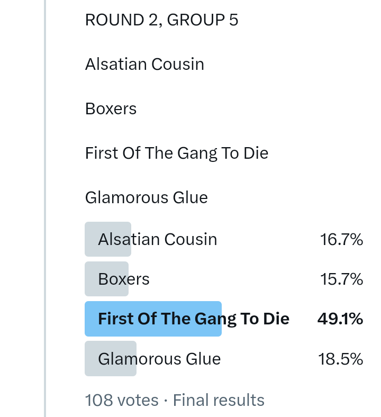Viewport: 381px width, 417px height.
Task: Click the gray bar start of Boxers result
Action: (x=90, y=279)
